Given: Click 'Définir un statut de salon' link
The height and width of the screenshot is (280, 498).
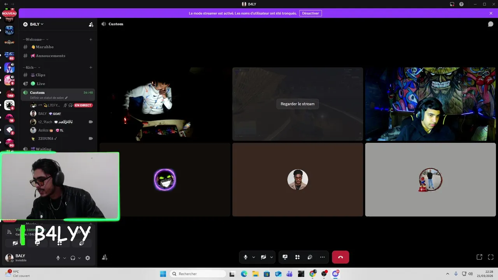Looking at the screenshot, I should tap(49, 98).
